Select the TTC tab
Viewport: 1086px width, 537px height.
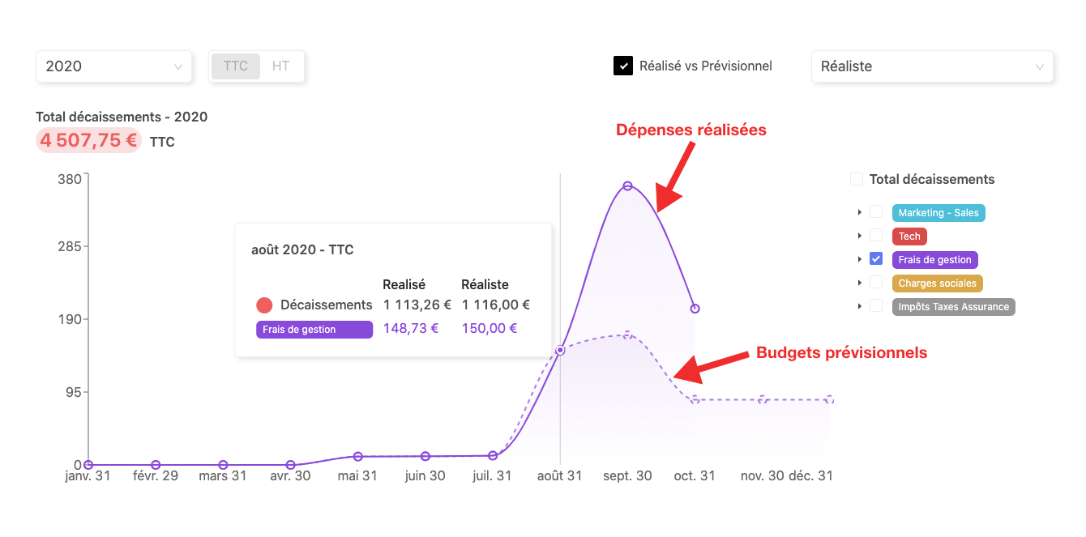click(x=235, y=66)
